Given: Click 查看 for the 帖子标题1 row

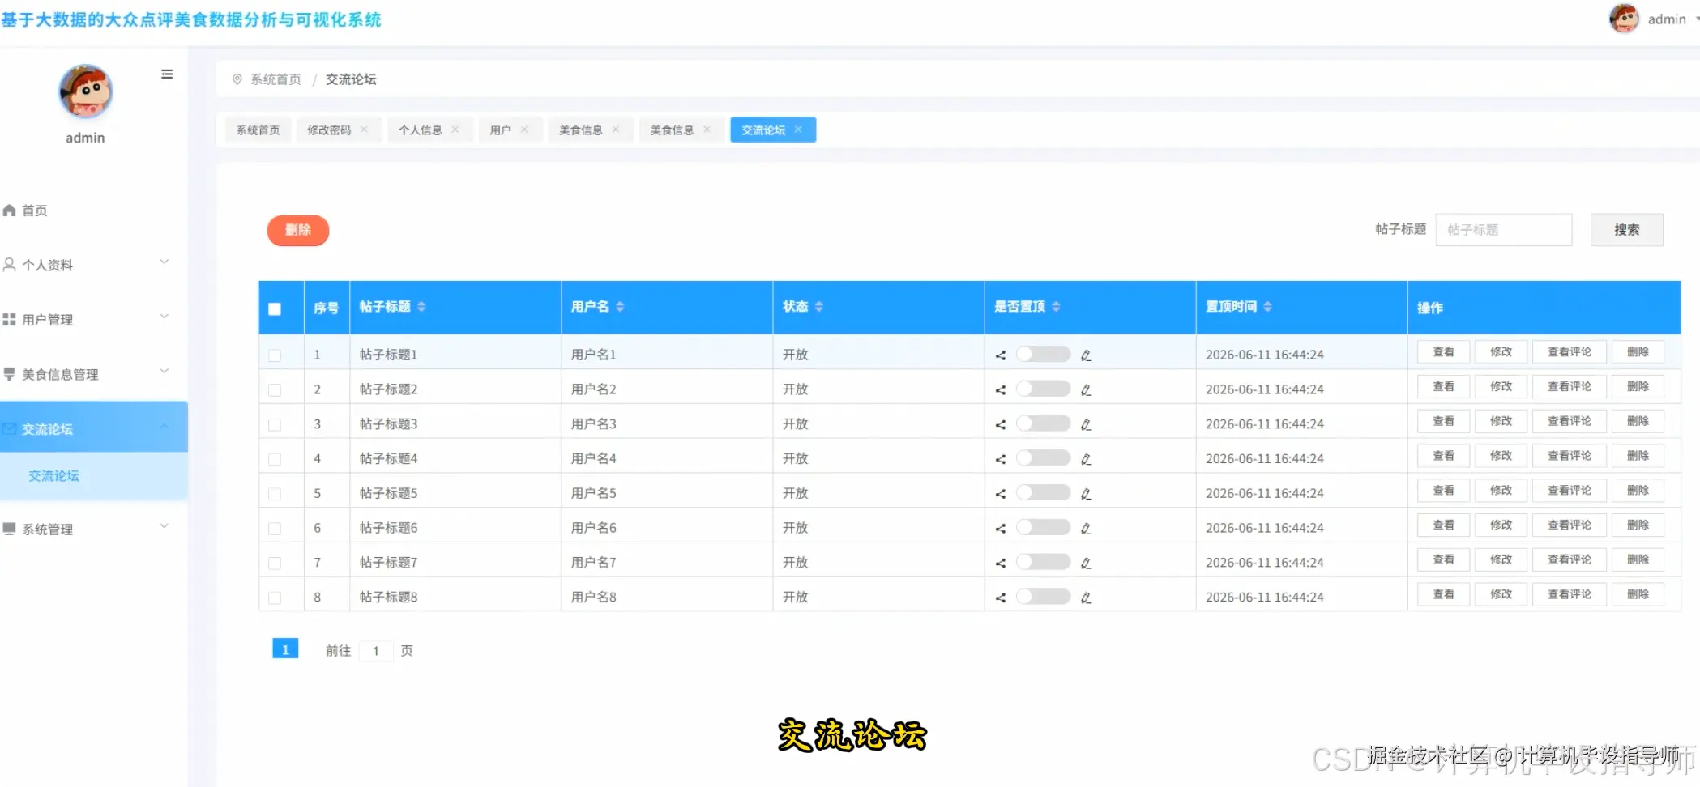Looking at the screenshot, I should point(1443,352).
